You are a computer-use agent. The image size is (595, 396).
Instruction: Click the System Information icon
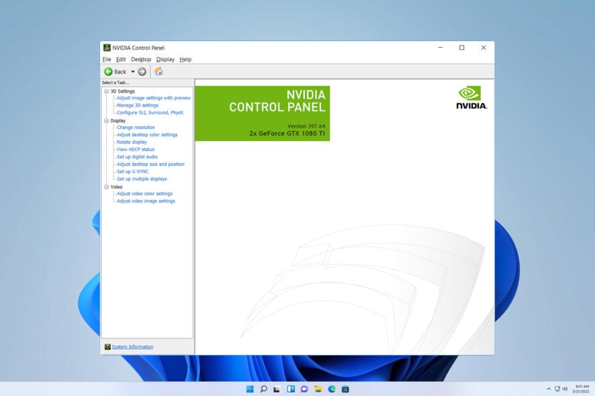pos(107,347)
